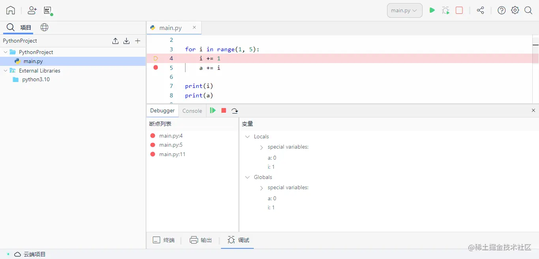Click the terminal connection status icon
The width and height of the screenshot is (539, 259).
(48, 11)
